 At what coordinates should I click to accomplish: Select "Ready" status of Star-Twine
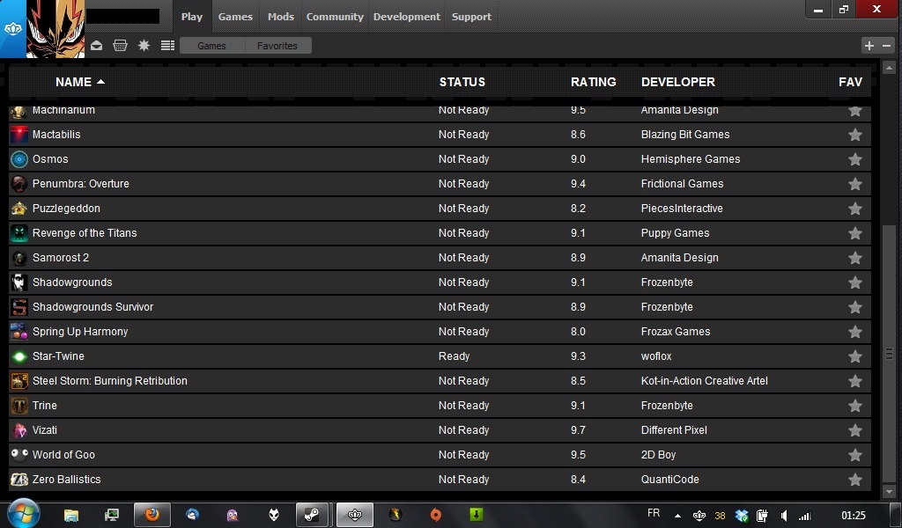(x=454, y=356)
